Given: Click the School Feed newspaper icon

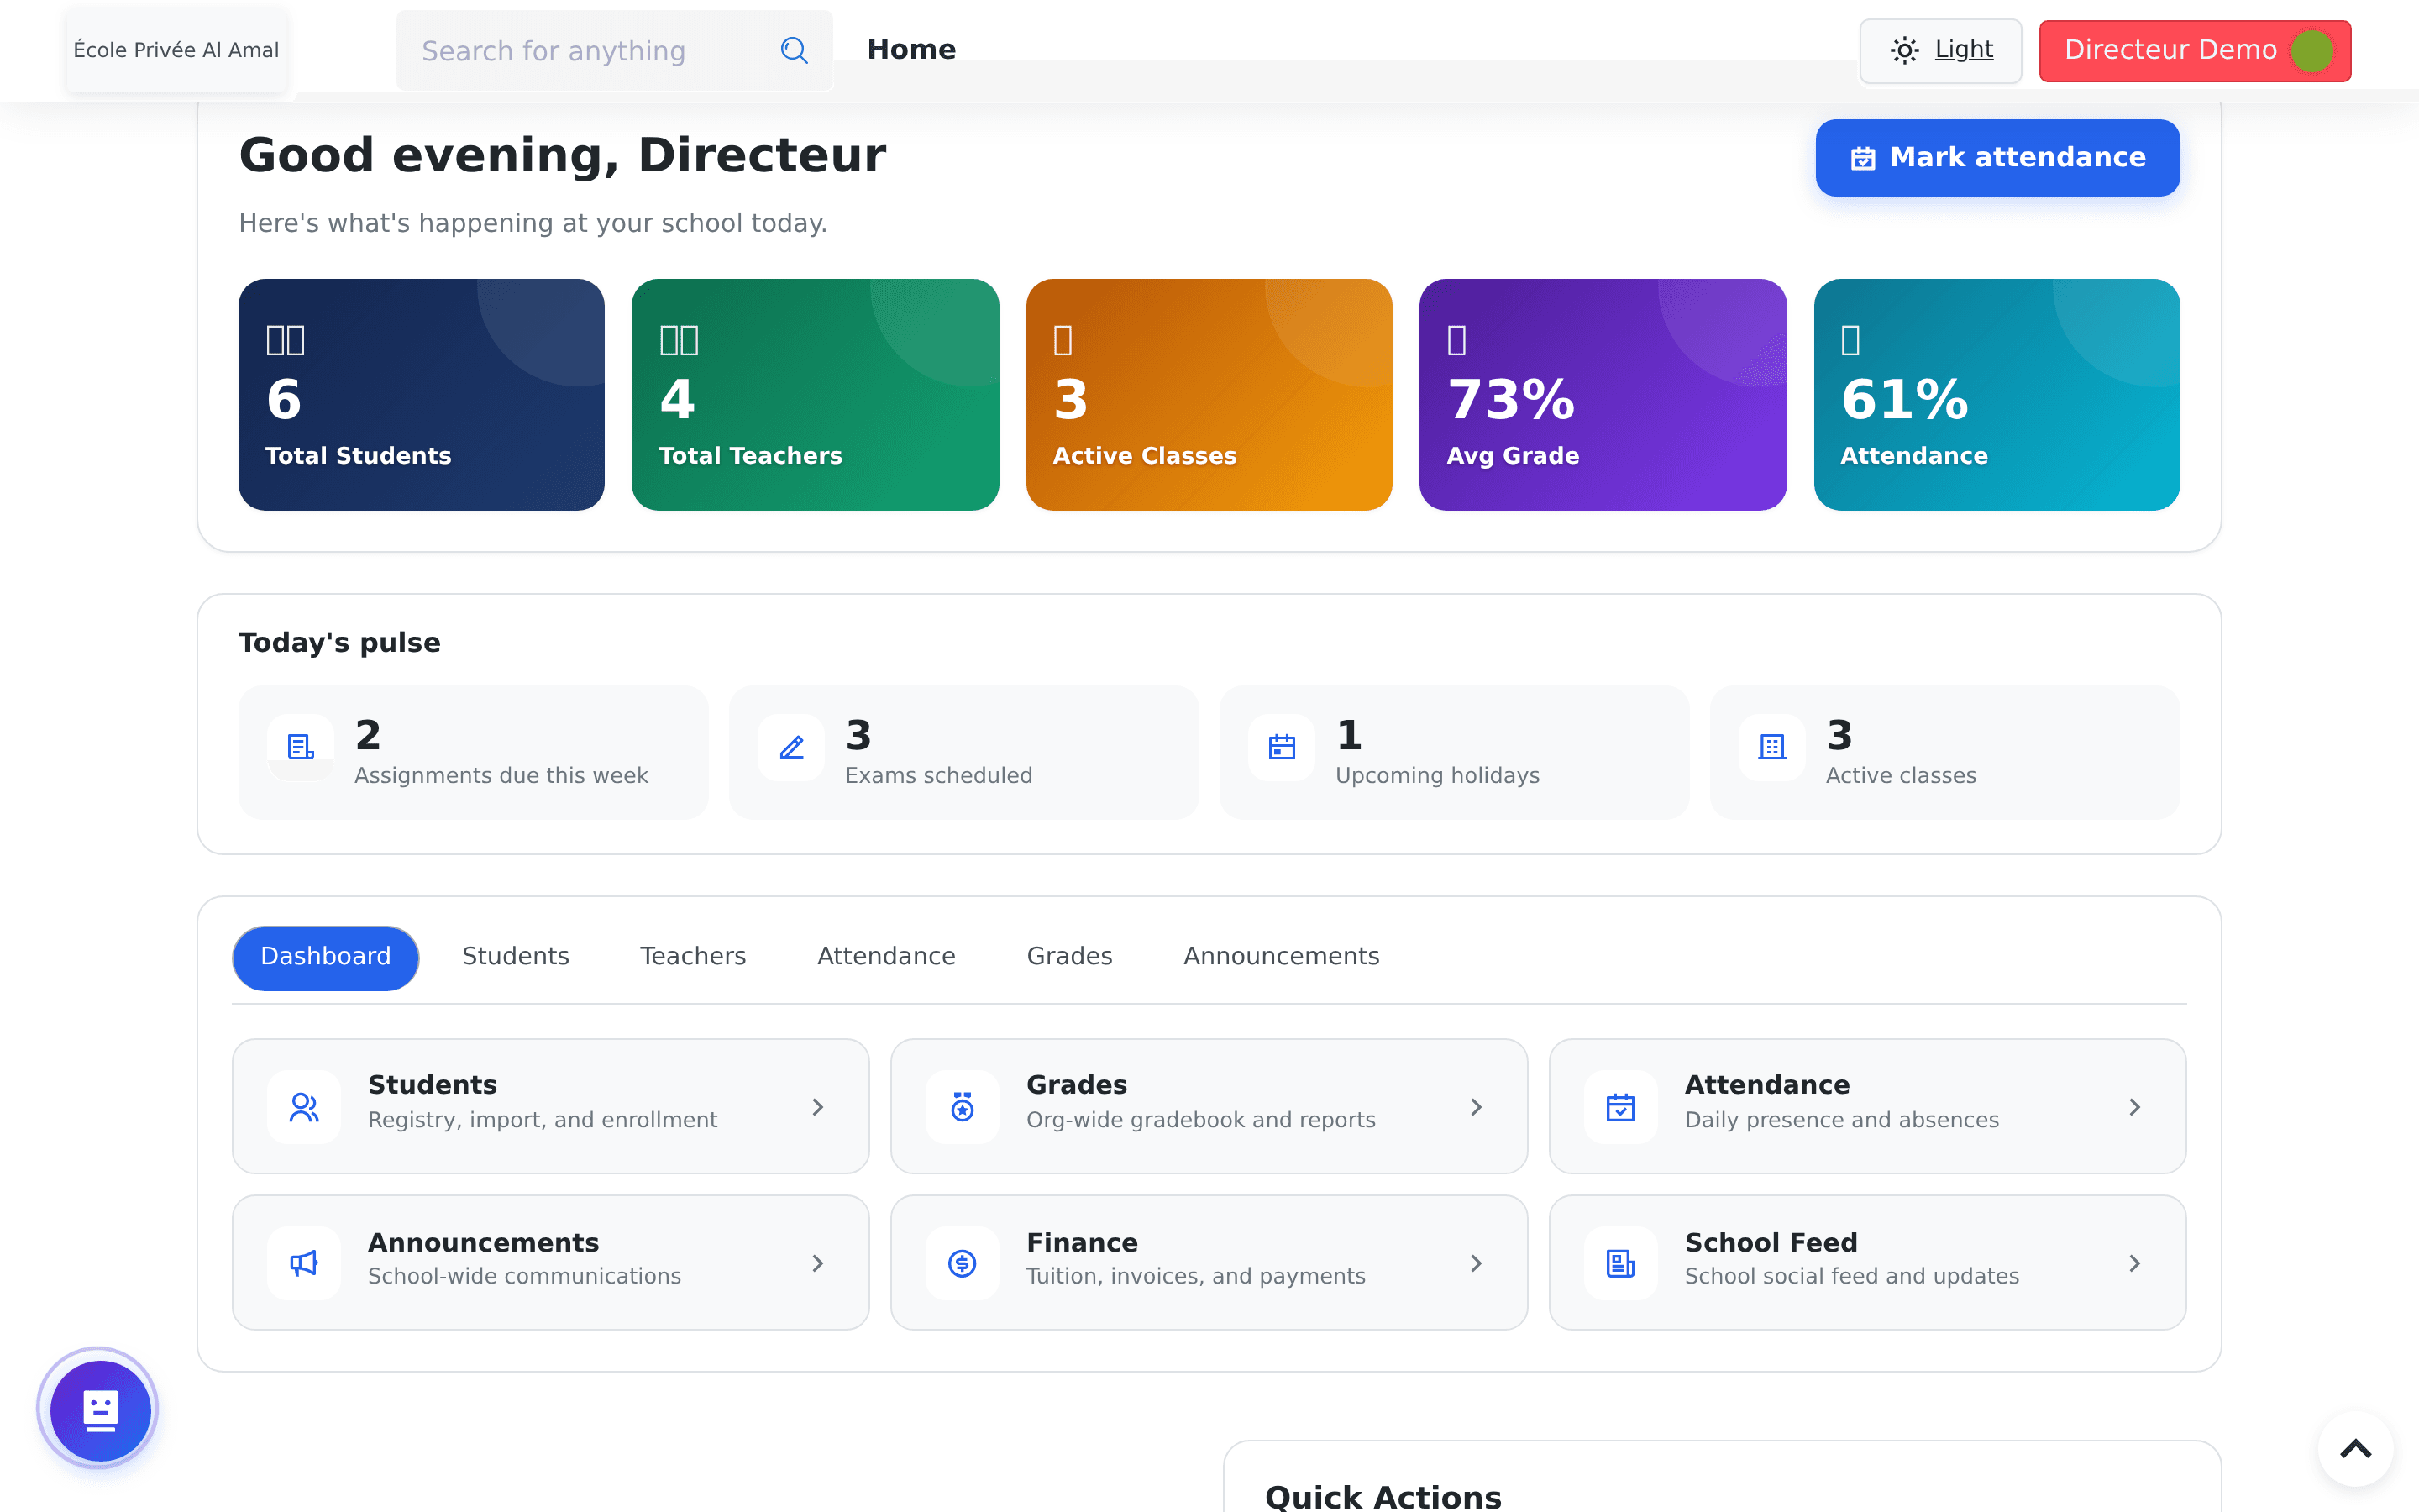Looking at the screenshot, I should [1620, 1263].
